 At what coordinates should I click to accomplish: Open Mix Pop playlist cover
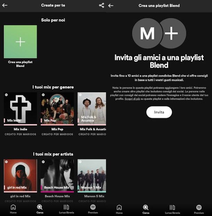(57, 109)
